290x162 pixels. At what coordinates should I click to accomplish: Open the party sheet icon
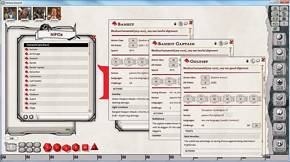click(x=284, y=8)
